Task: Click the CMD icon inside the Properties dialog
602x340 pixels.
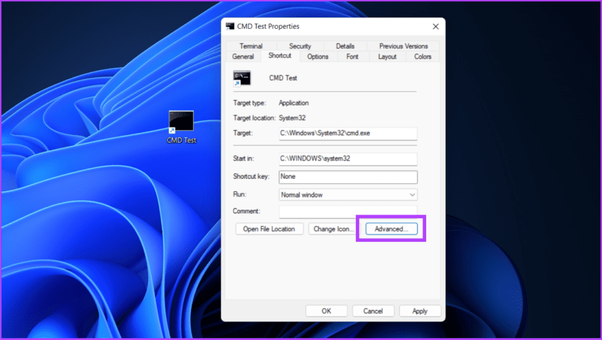Action: [x=242, y=77]
